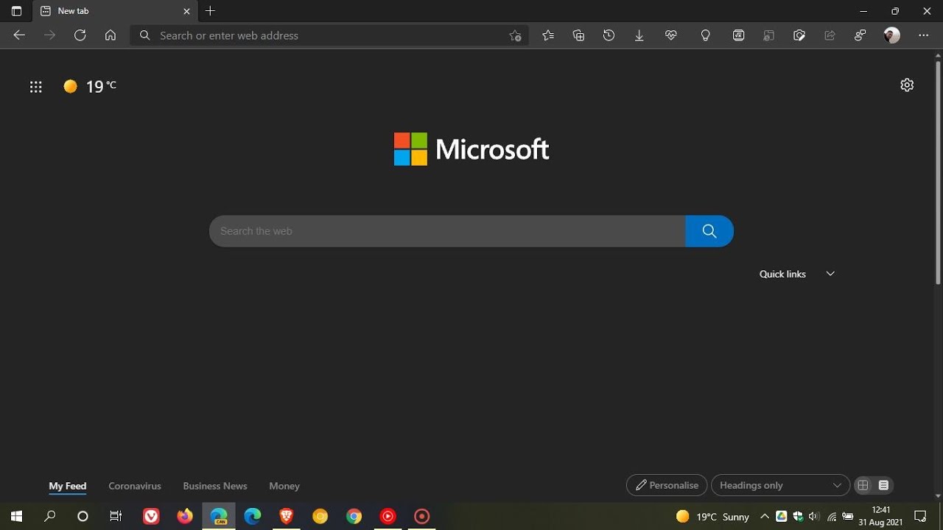Open YouTube Music from the taskbar
943x530 pixels.
tap(388, 516)
